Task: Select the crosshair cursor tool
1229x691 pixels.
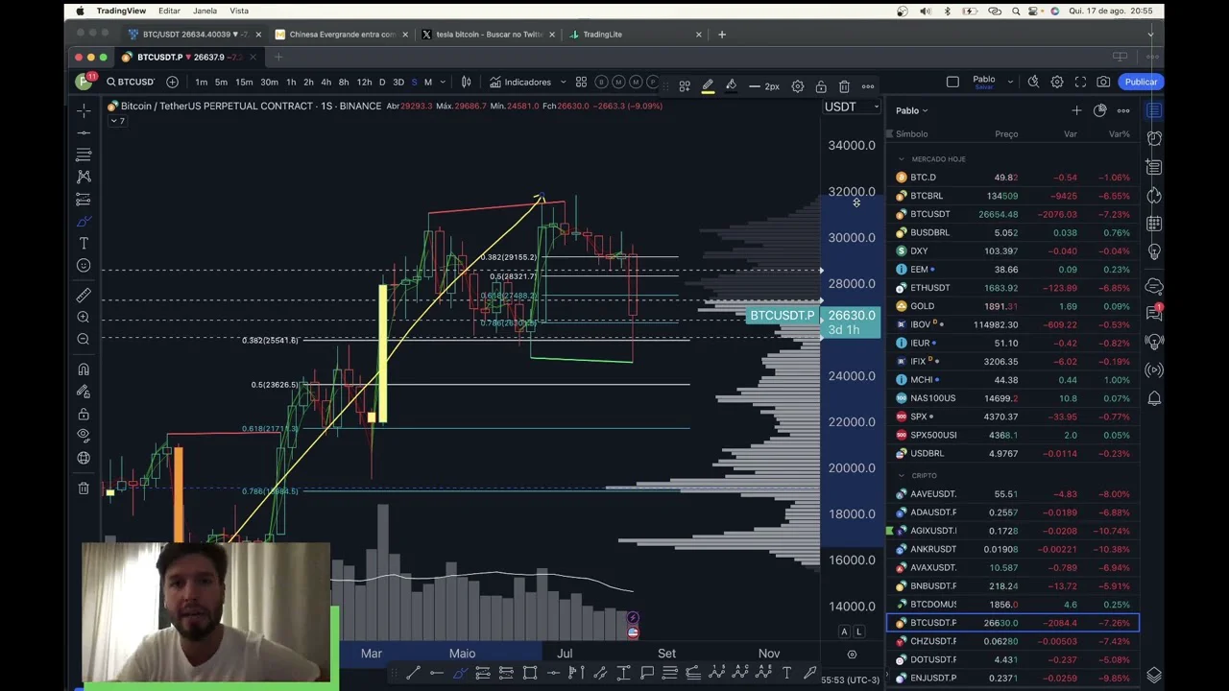Action: tap(84, 110)
